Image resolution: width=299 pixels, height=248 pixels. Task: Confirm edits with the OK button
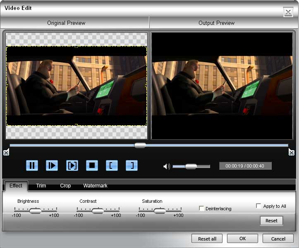(242, 238)
